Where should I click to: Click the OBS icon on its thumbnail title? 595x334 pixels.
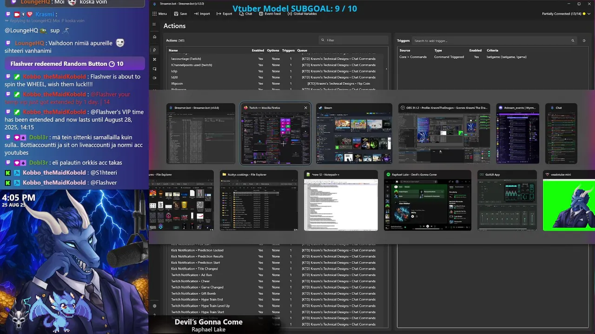pos(403,108)
